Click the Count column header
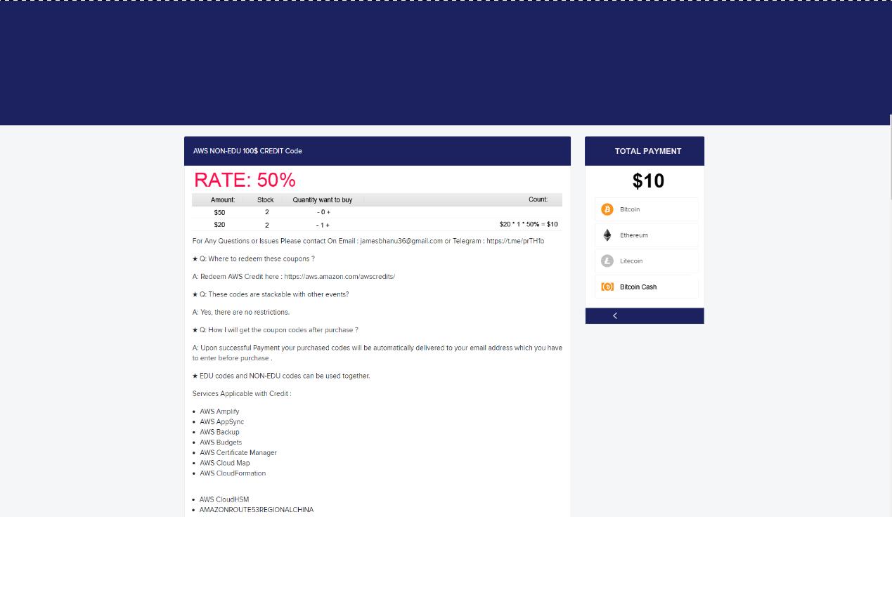Viewport: 892px width, 590px height. (538, 199)
